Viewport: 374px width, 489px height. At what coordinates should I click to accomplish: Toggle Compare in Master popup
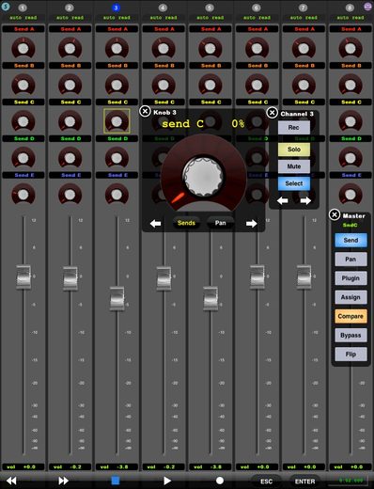351,316
